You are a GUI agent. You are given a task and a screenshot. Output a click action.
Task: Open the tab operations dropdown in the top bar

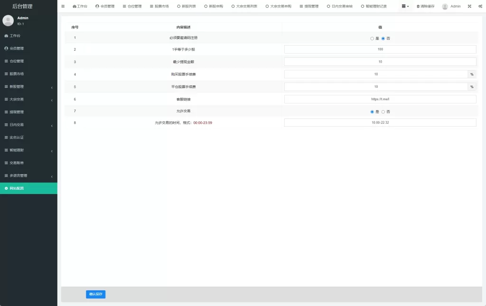405,6
